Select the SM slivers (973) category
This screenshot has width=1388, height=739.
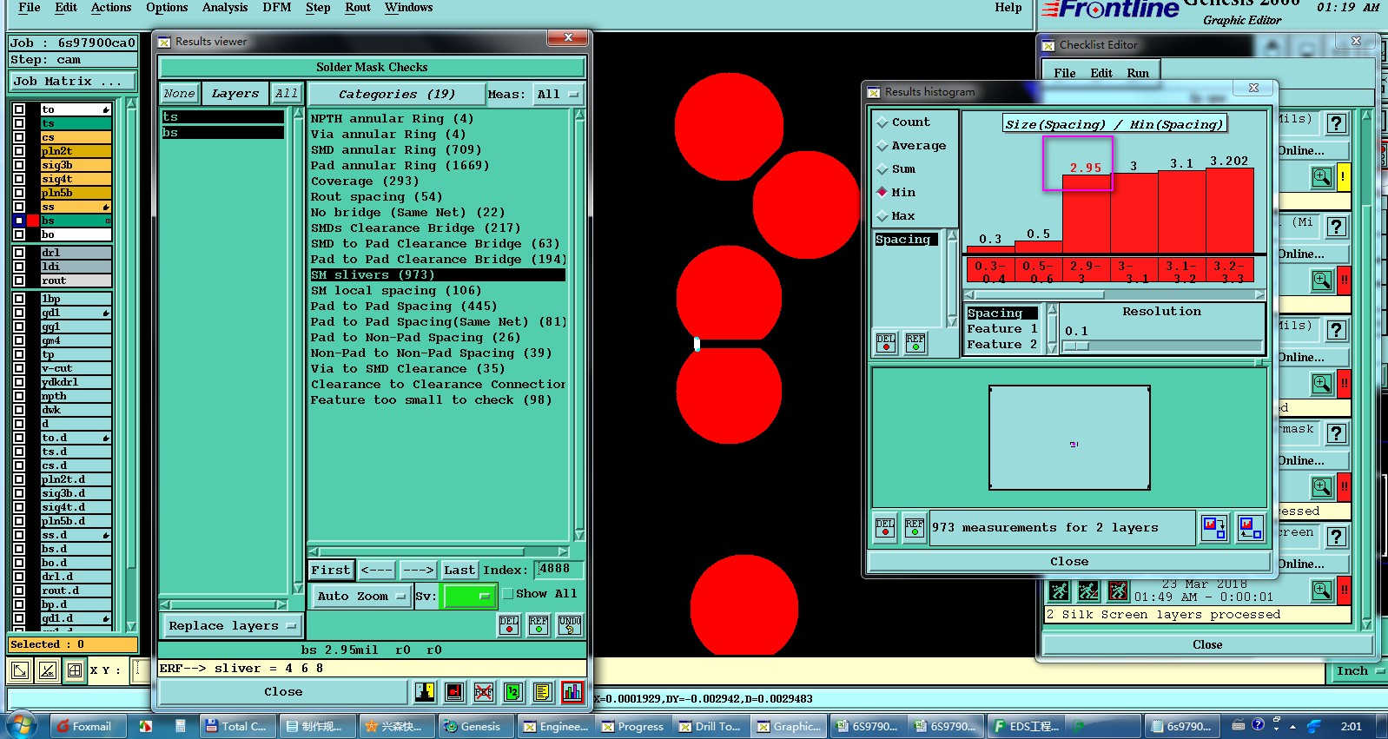(x=438, y=274)
